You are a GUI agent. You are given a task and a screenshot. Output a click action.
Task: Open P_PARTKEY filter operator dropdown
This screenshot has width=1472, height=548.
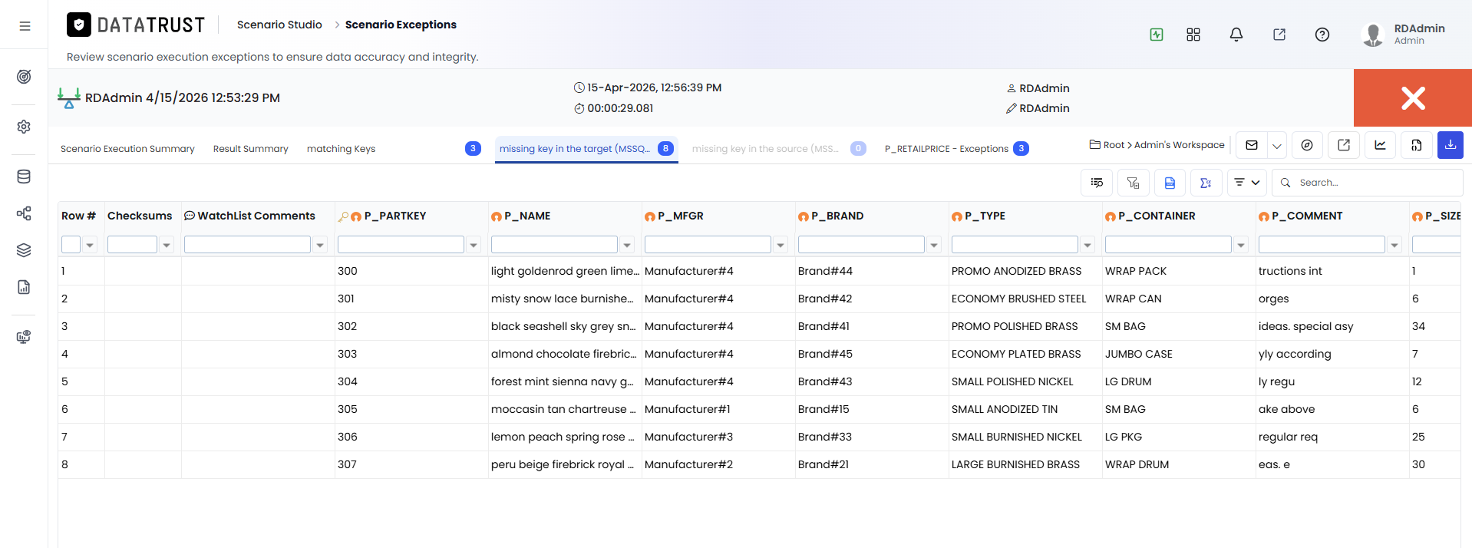point(474,246)
